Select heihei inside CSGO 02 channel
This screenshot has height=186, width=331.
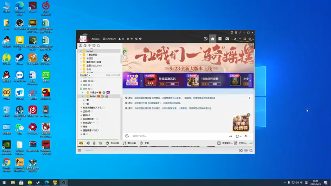[x=99, y=96]
